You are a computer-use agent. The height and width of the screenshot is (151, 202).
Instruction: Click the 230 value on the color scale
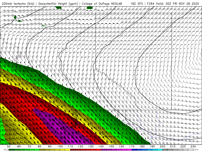[x=193, y=146]
